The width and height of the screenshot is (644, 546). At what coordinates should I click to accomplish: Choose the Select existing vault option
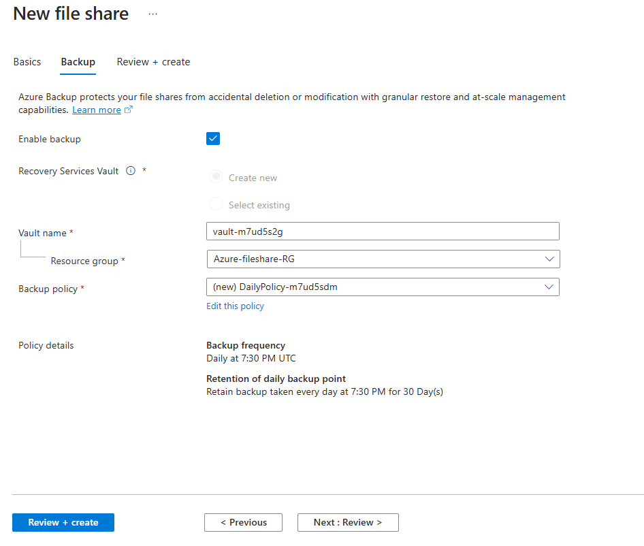click(x=216, y=204)
